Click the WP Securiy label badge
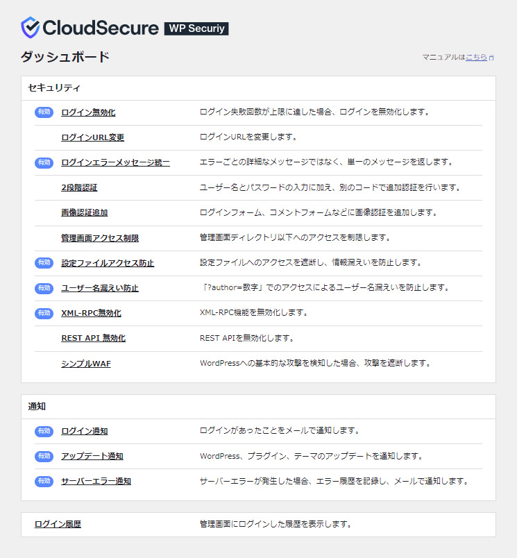The height and width of the screenshot is (558, 517). click(x=196, y=28)
